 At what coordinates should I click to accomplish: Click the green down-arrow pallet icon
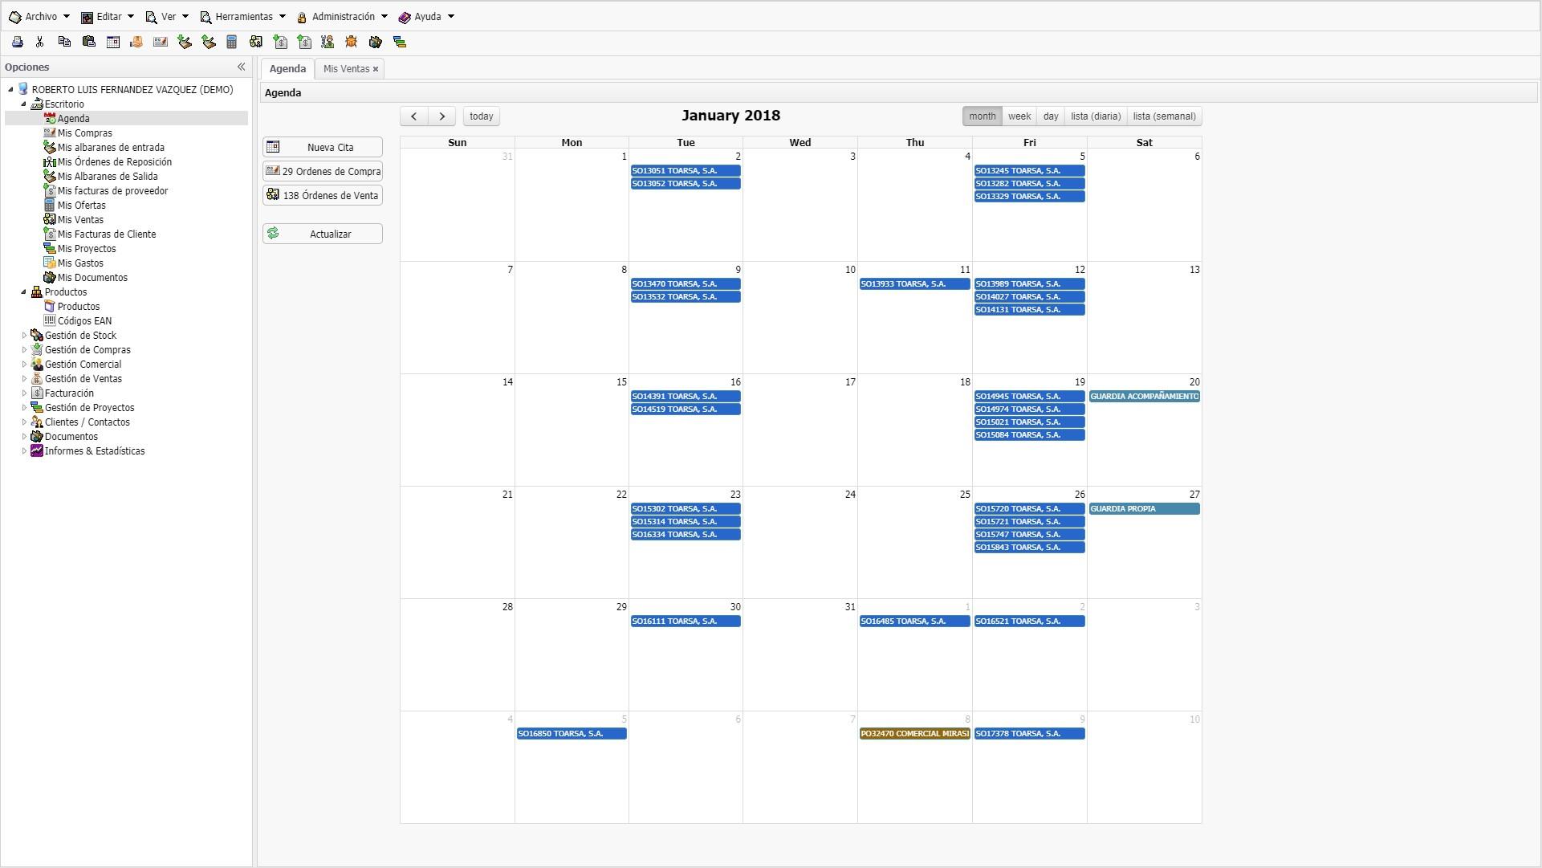click(184, 43)
